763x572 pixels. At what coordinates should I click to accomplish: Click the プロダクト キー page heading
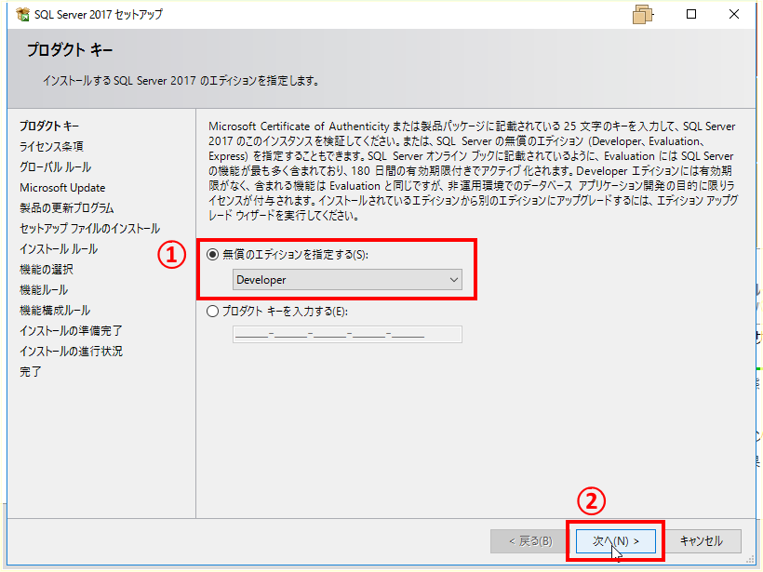[x=70, y=49]
